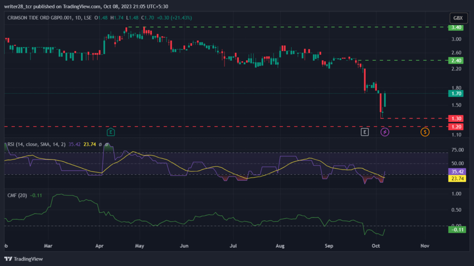Screen dimensions: 474x266
Task: Click the Aug label on time axis
Action: click(x=280, y=246)
